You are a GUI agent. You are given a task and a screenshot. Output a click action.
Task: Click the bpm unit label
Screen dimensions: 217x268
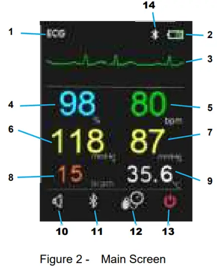tap(173, 121)
